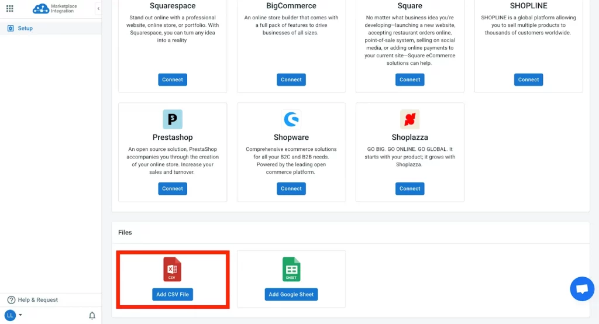Open the apps grid icon
The height and width of the screenshot is (324, 599).
10,8
